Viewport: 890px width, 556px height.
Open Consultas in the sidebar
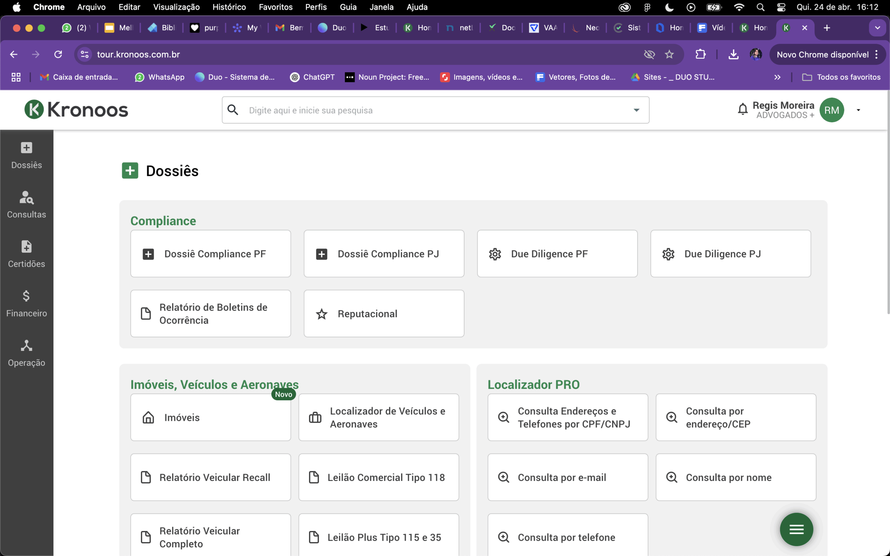point(26,204)
